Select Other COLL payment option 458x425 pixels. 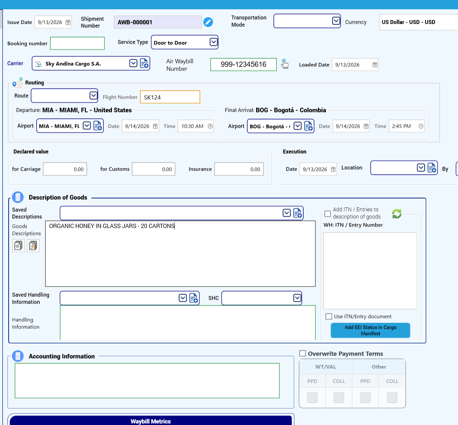pyautogui.click(x=392, y=398)
